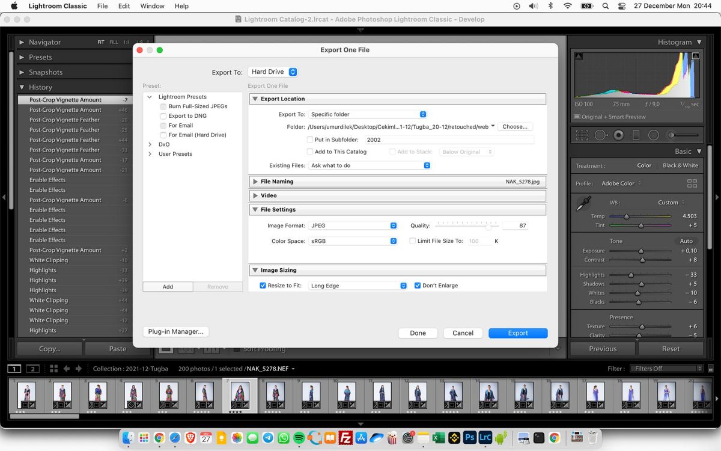Adjust the JPEG Quality slider
The width and height of the screenshot is (721, 451).
pos(488,226)
